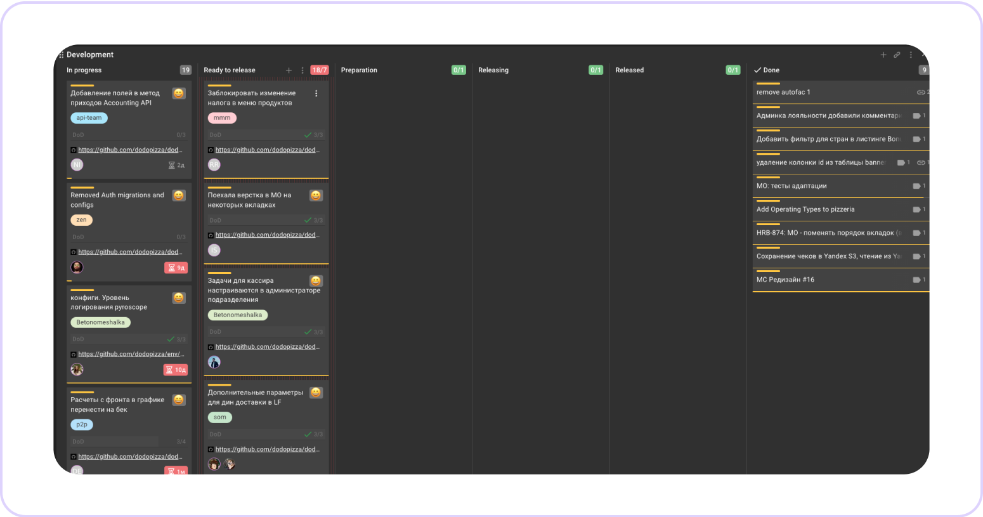Open Add Operating Types to pizzeria task
983x517 pixels.
point(805,209)
